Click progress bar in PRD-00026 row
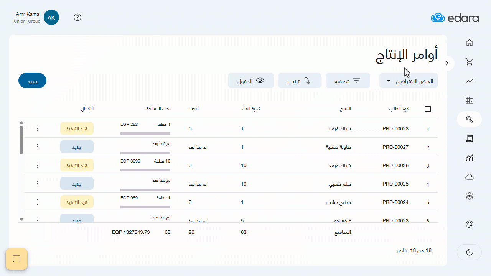This screenshot has height=276, width=491. coord(145,170)
